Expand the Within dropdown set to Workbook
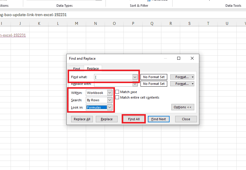Image resolution: width=246 pixels, height=170 pixels. tap(99, 93)
